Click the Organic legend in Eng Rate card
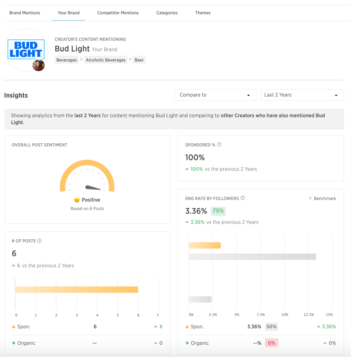 pyautogui.click(x=197, y=343)
